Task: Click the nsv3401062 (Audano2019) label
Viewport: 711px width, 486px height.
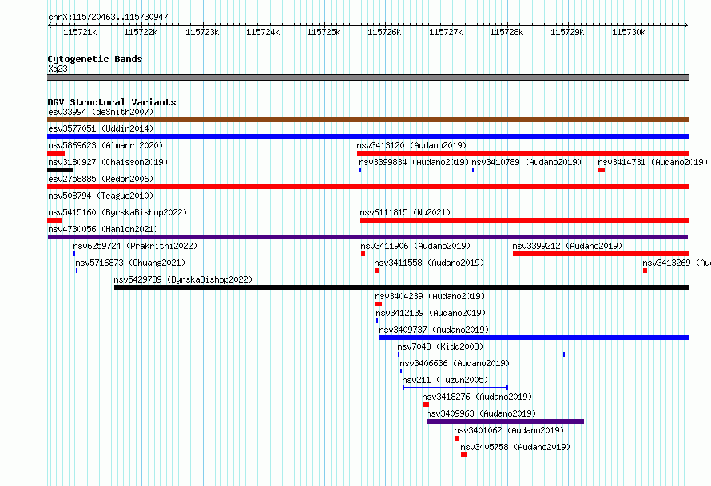Action: click(x=509, y=430)
